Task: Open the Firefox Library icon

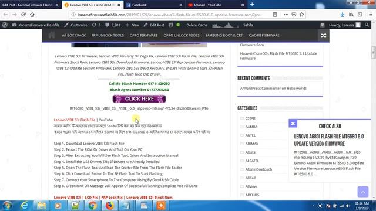Action: (351, 15)
